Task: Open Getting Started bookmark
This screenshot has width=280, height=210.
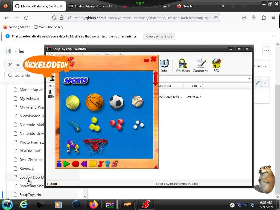Action: (x=17, y=27)
